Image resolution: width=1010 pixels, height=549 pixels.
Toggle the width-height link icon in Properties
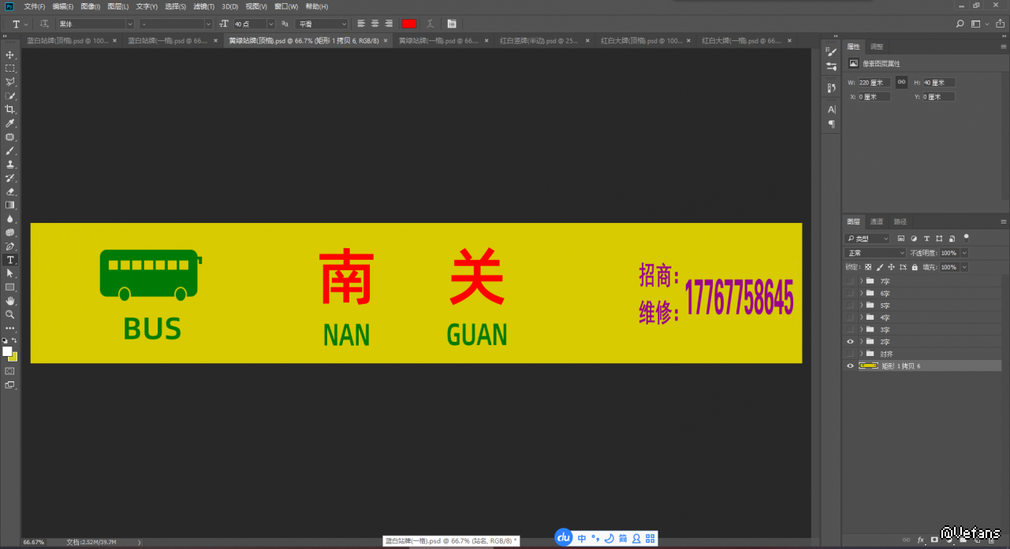901,82
